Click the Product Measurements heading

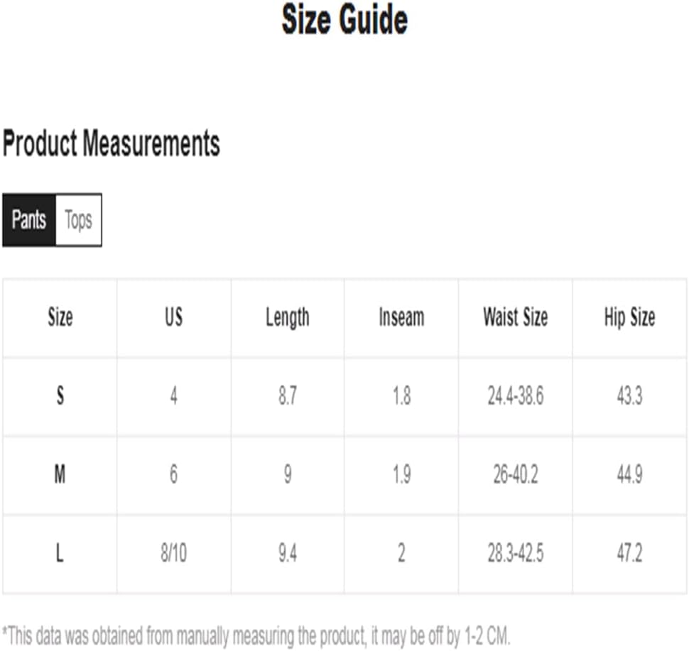click(x=112, y=143)
